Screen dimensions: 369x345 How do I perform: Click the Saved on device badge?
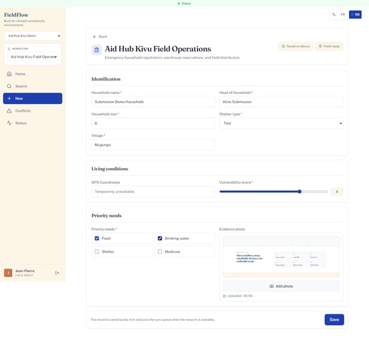[x=295, y=46]
